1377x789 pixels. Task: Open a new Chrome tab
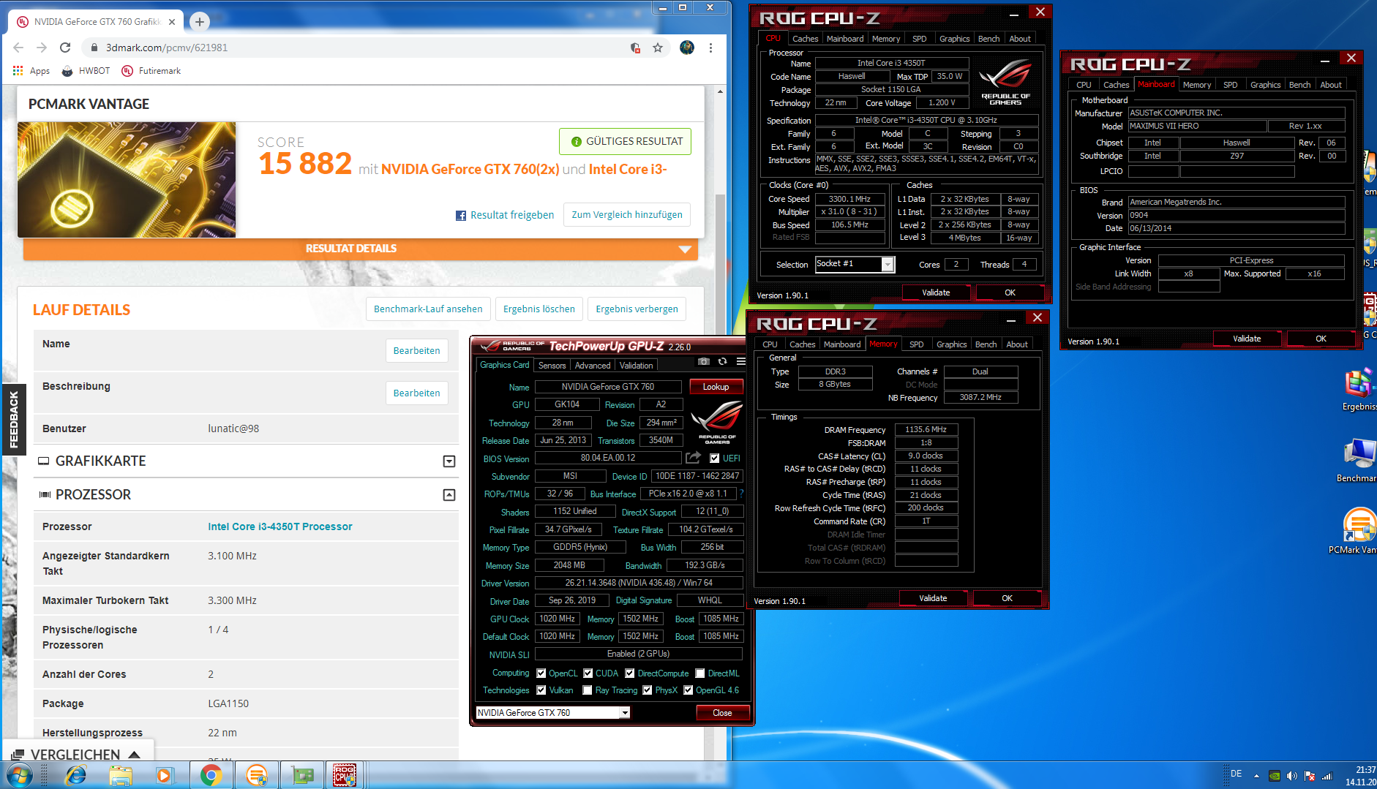pyautogui.click(x=199, y=22)
